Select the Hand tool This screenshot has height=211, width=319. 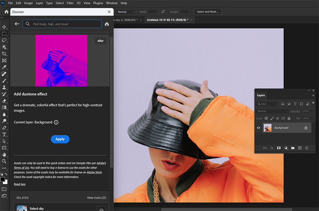coord(4,155)
